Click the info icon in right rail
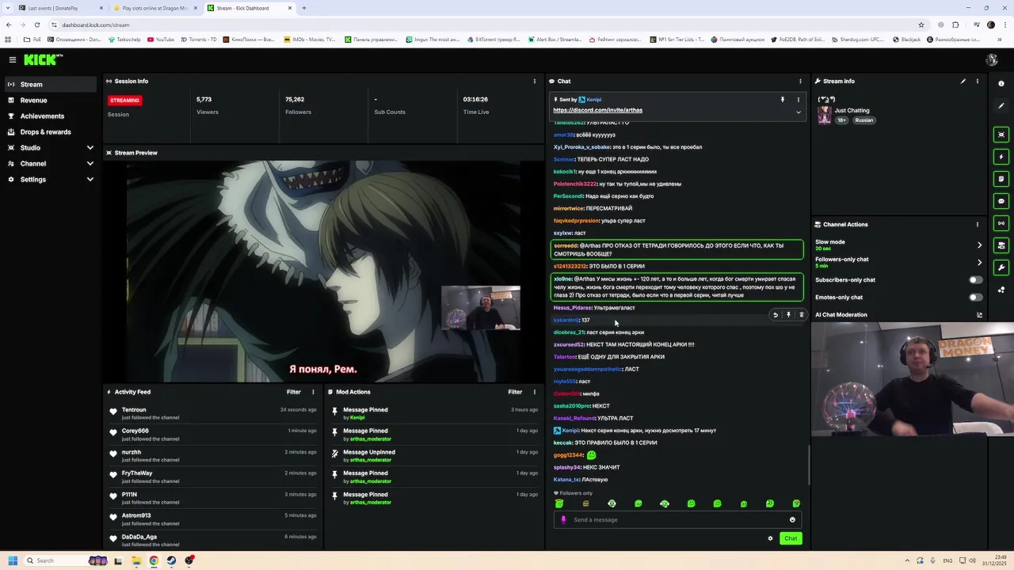This screenshot has width=1014, height=570. point(1001,83)
